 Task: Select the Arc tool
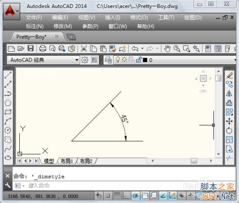coord(8,121)
